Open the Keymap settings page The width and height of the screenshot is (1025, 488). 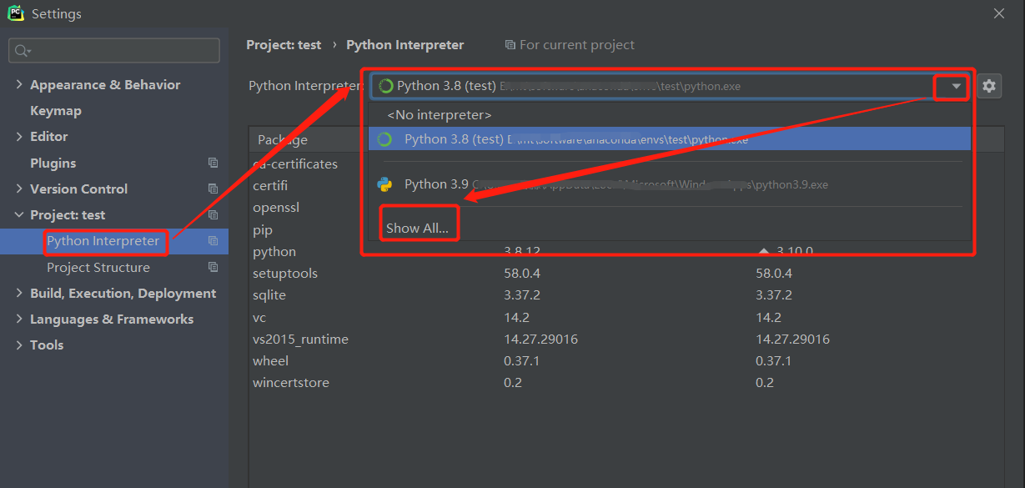point(56,110)
